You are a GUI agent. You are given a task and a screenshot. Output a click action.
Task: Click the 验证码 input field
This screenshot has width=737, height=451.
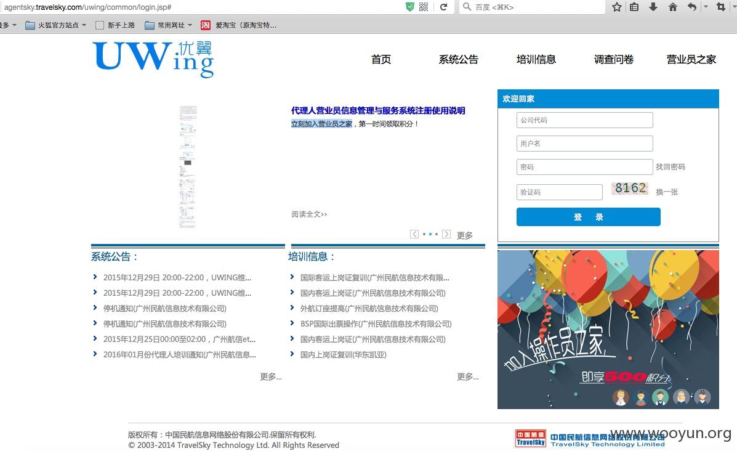(559, 192)
